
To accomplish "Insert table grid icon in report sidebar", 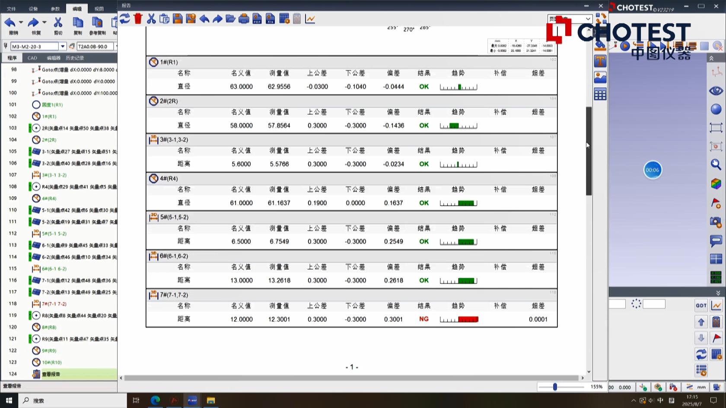I will coord(600,95).
